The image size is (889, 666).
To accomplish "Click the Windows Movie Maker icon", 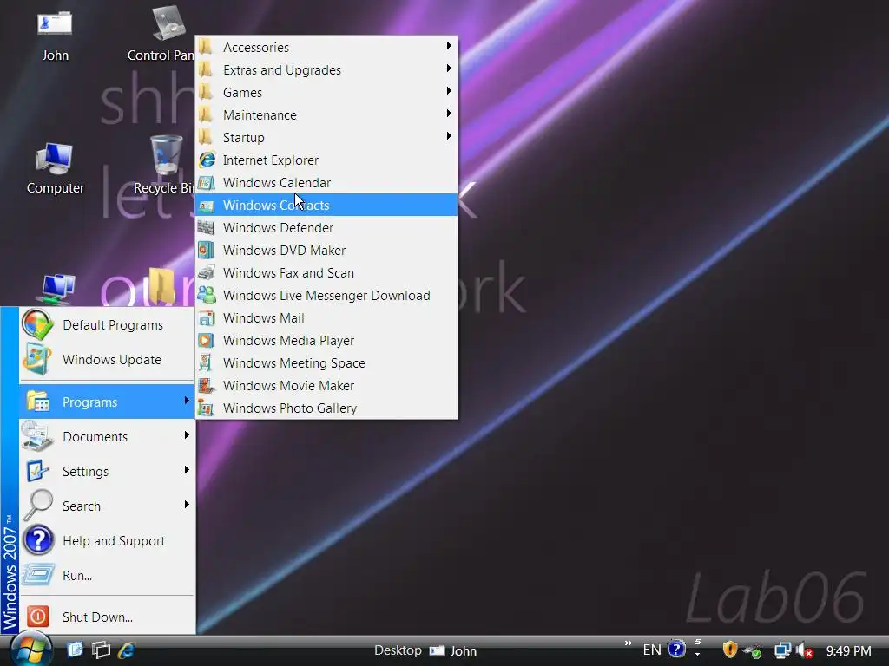I will pyautogui.click(x=207, y=386).
